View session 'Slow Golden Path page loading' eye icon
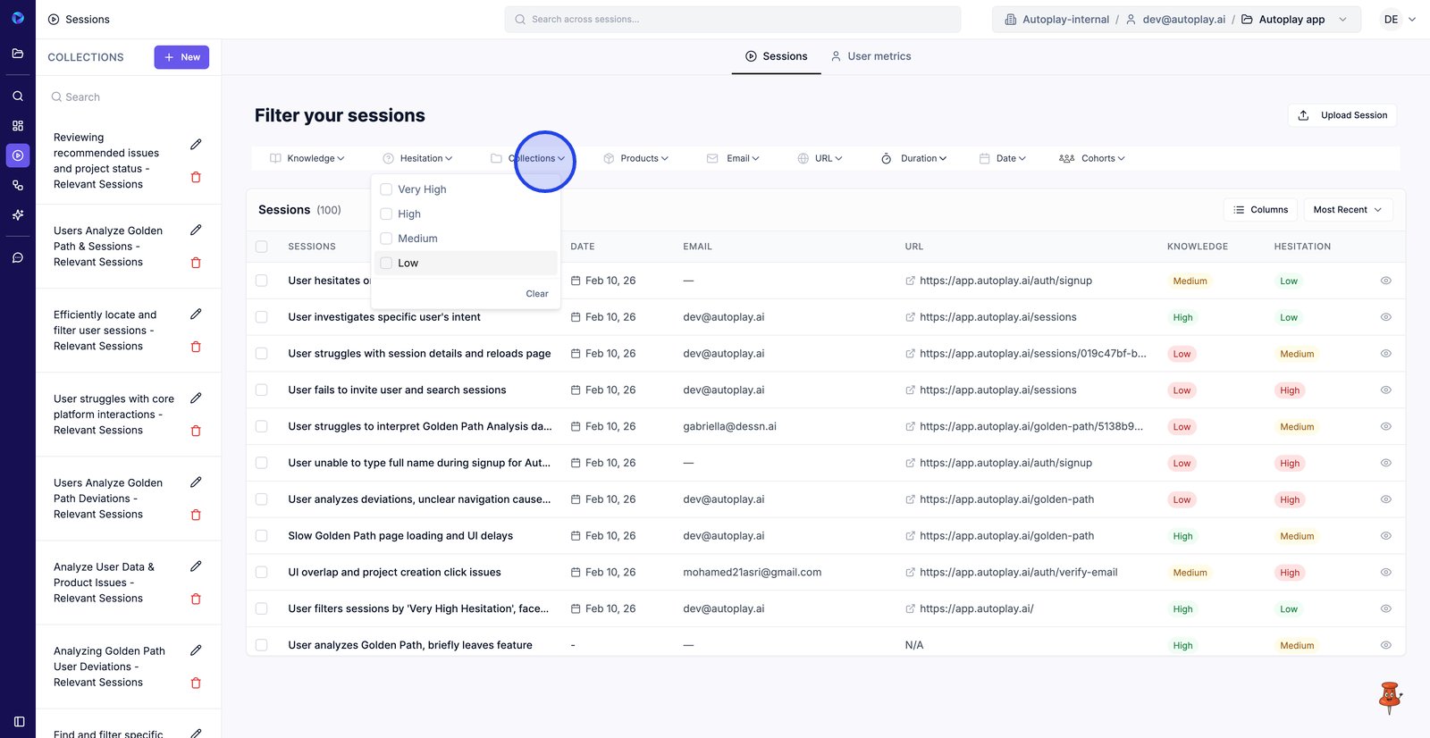Image resolution: width=1430 pixels, height=738 pixels. [x=1385, y=536]
